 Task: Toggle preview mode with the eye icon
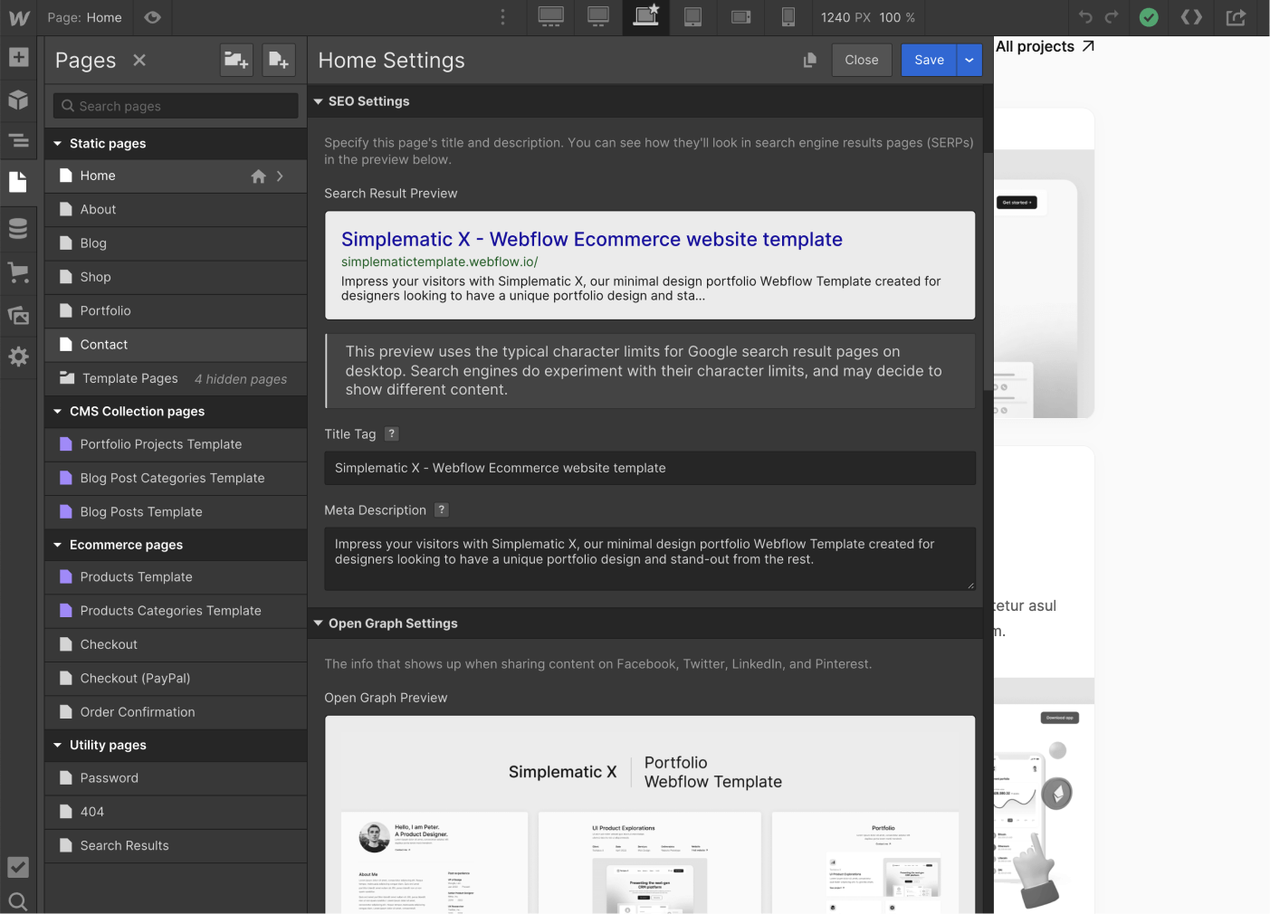[151, 17]
